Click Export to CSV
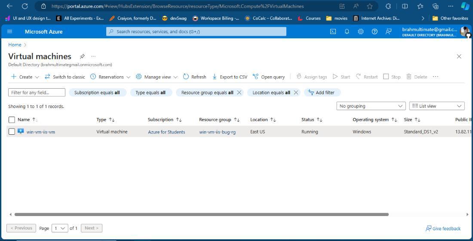 [x=230, y=77]
